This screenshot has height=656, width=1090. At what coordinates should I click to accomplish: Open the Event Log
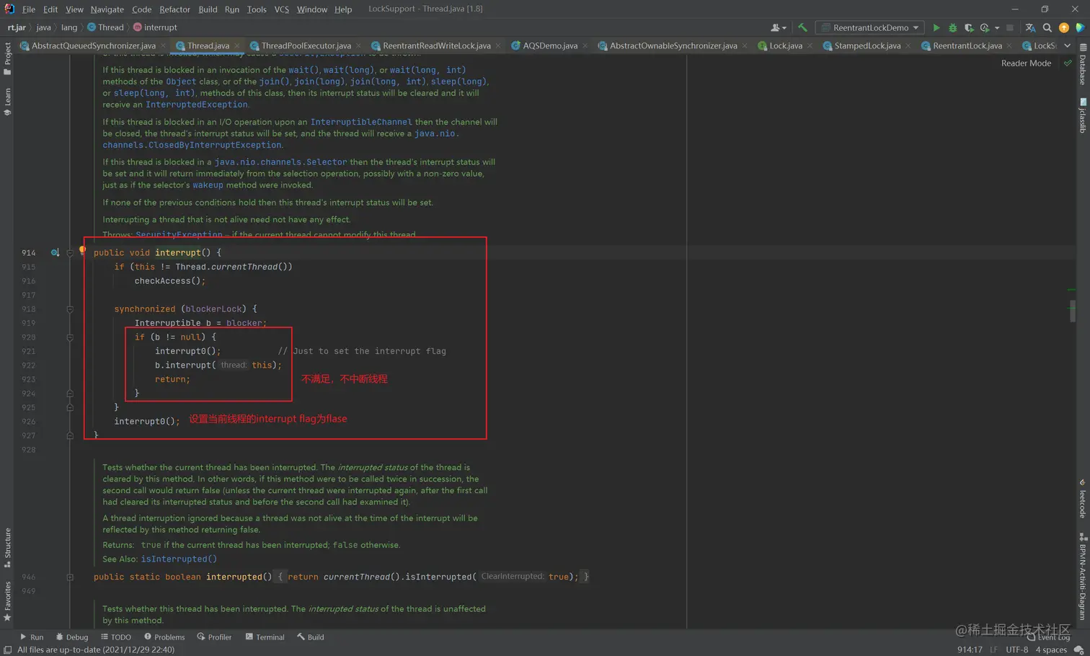[x=1048, y=637]
